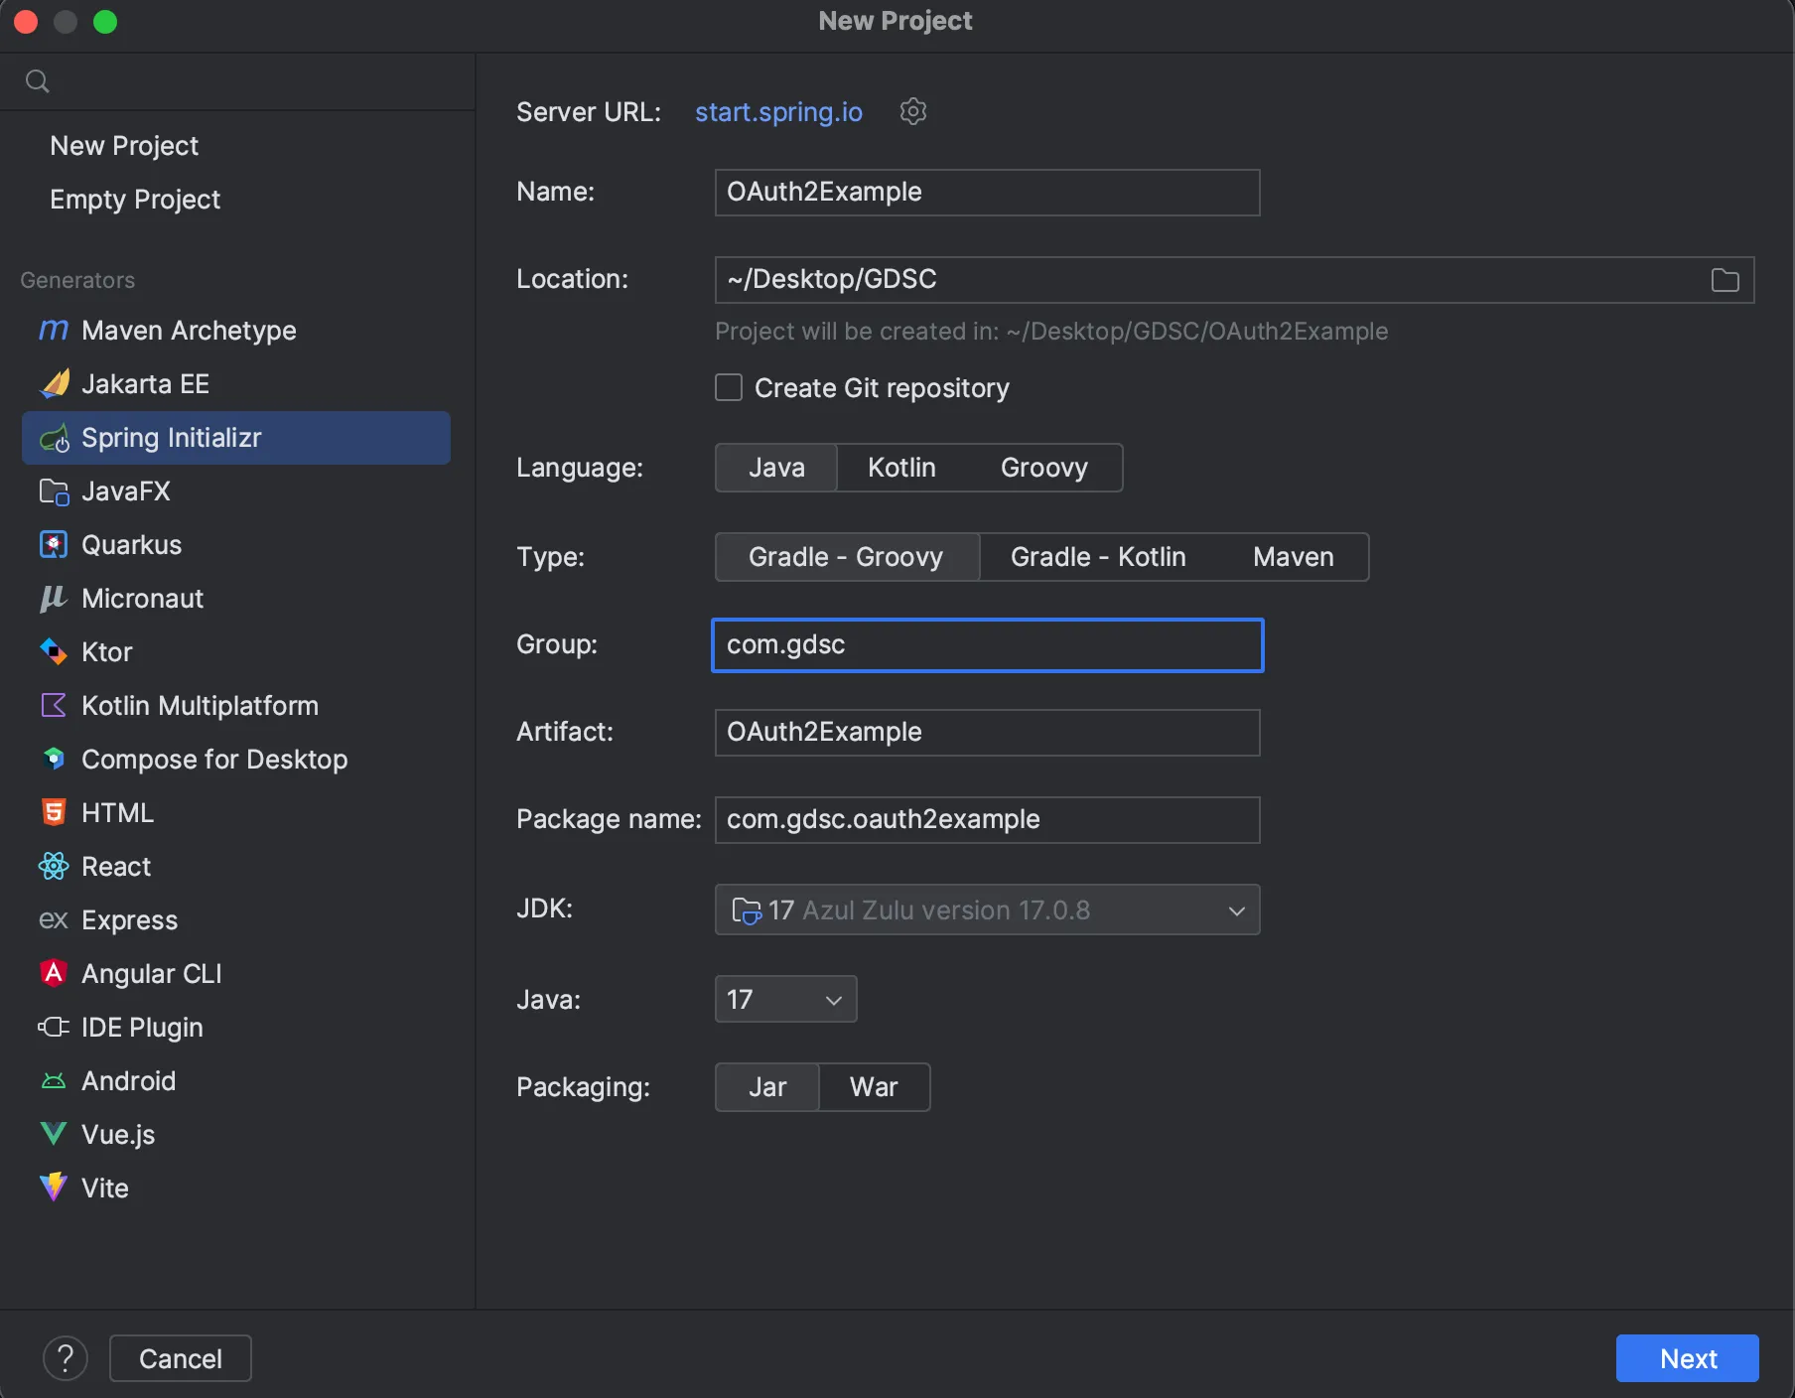The width and height of the screenshot is (1795, 1398).
Task: Choose the Vite generator icon
Action: point(54,1188)
